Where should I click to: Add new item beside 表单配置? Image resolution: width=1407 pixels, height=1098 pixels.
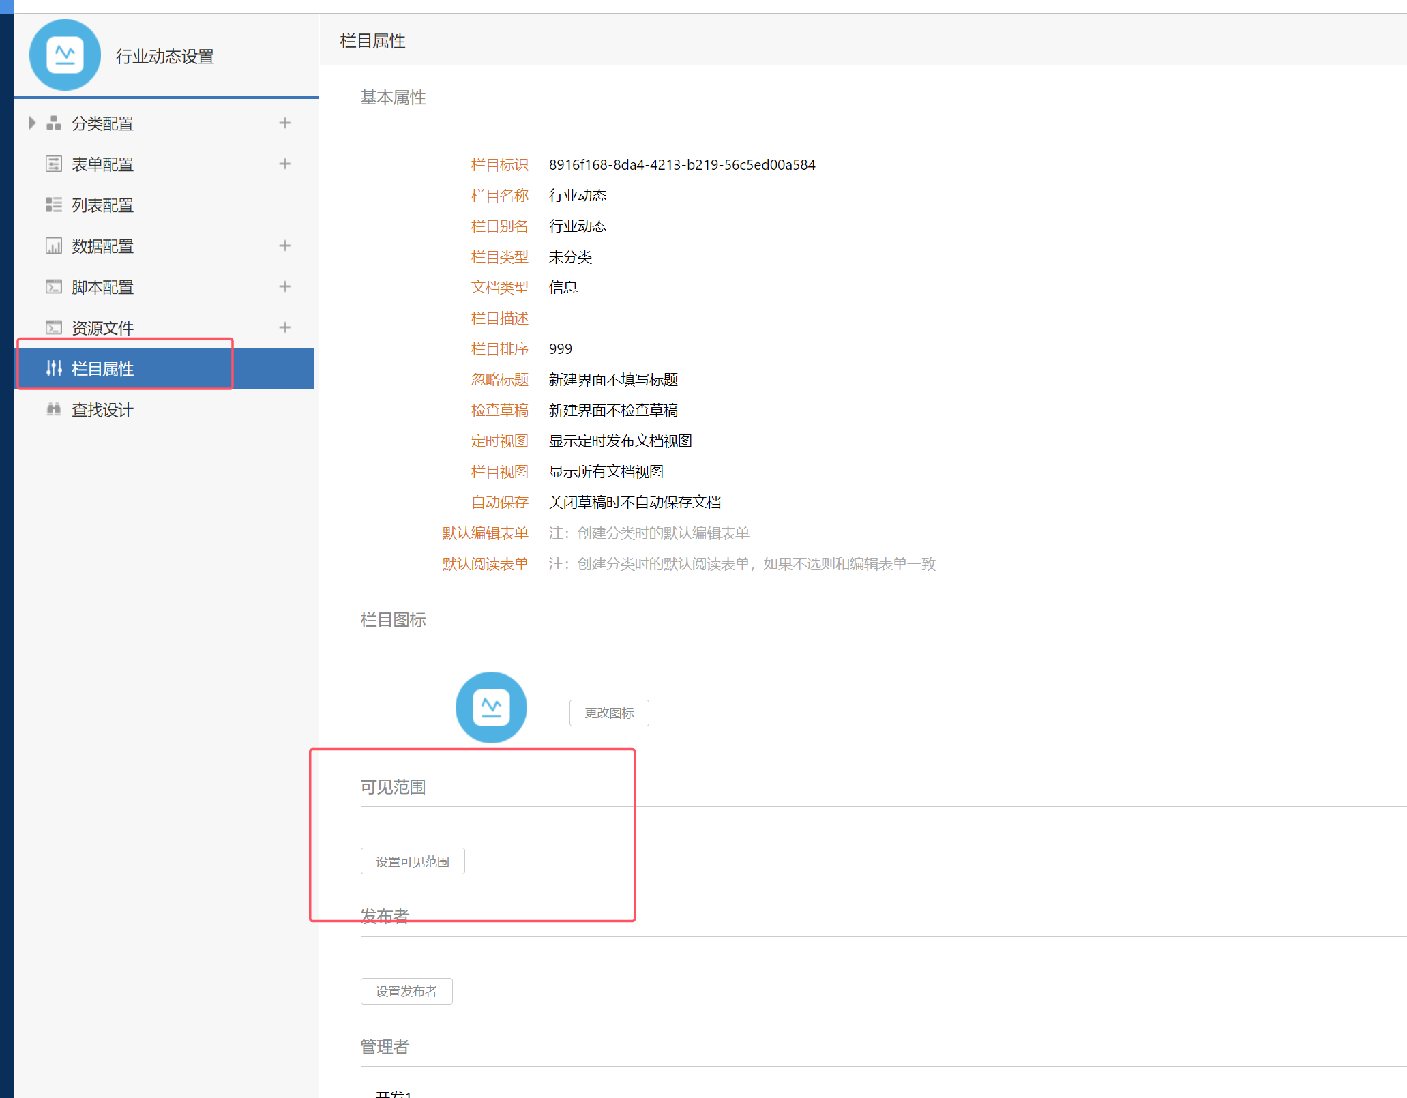pyautogui.click(x=285, y=164)
